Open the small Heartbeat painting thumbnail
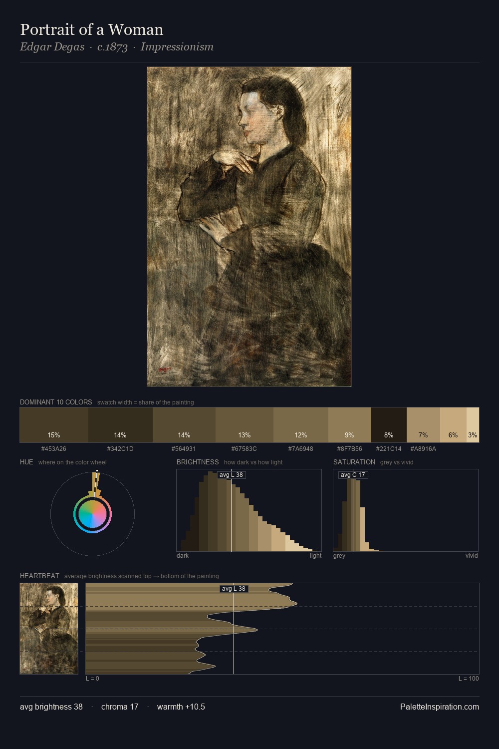The height and width of the screenshot is (749, 499). click(49, 629)
